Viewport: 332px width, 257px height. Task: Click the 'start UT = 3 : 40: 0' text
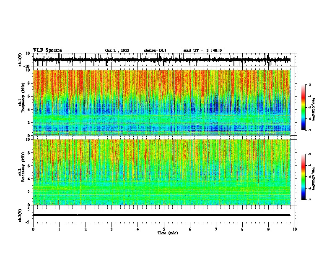coord(202,50)
